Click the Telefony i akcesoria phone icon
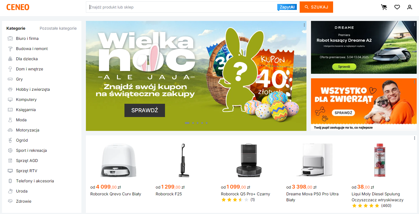Screen dimensions: 419x214 pyautogui.click(x=10, y=181)
